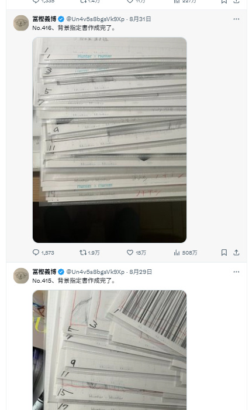Image resolution: width=249 pixels, height=410 pixels.
Task: Share the No.416 tweet
Action: 236,252
